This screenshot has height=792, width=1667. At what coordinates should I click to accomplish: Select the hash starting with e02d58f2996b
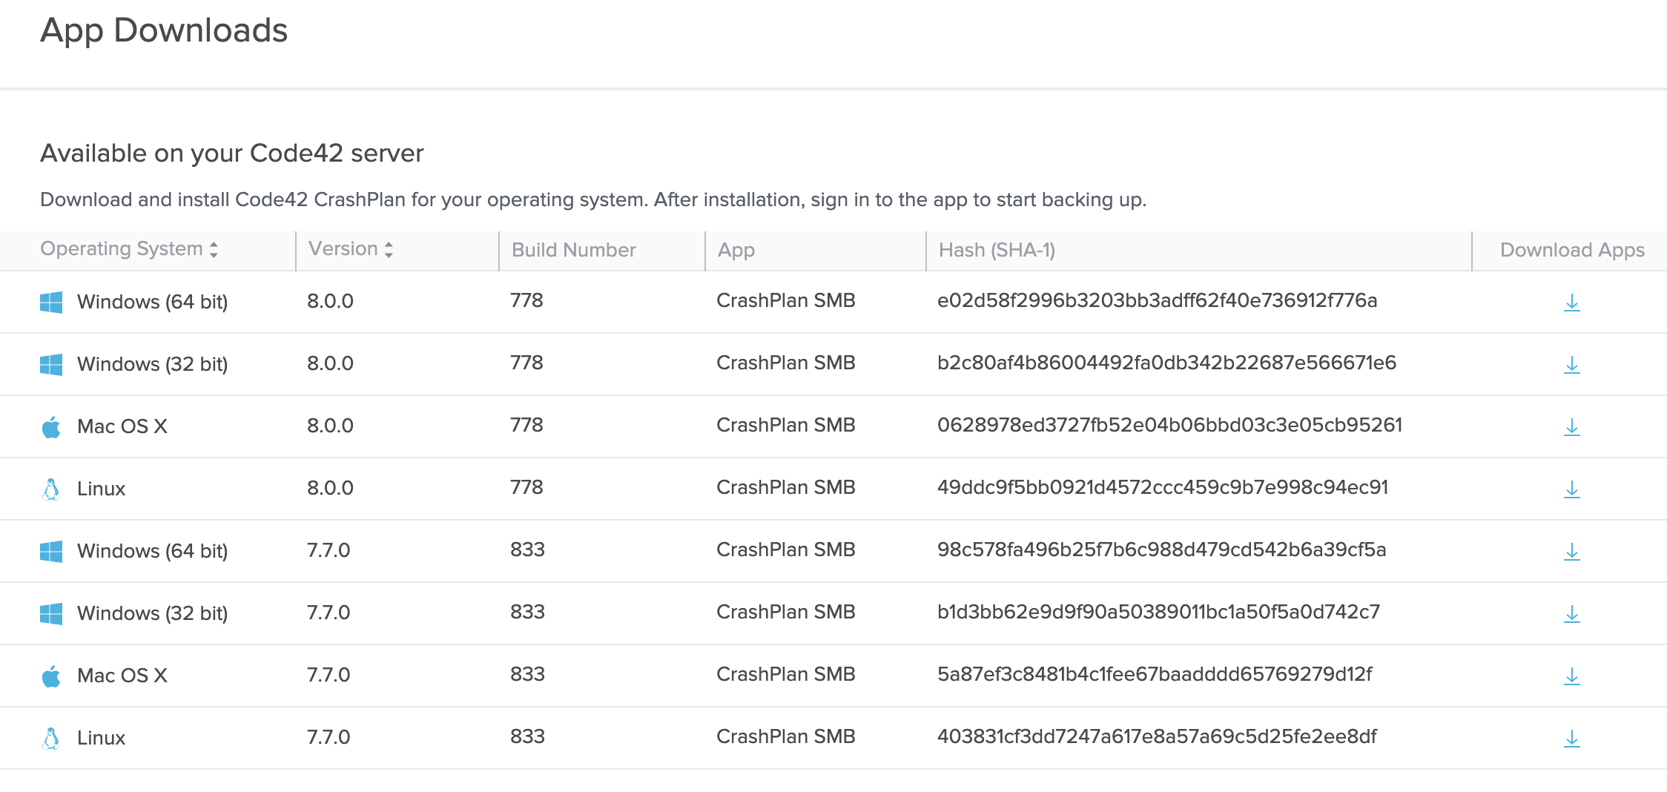[1157, 300]
